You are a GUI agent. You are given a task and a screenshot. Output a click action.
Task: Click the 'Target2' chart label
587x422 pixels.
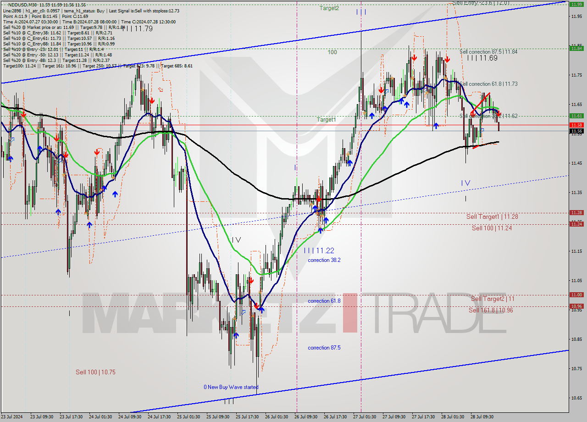coord(329,8)
